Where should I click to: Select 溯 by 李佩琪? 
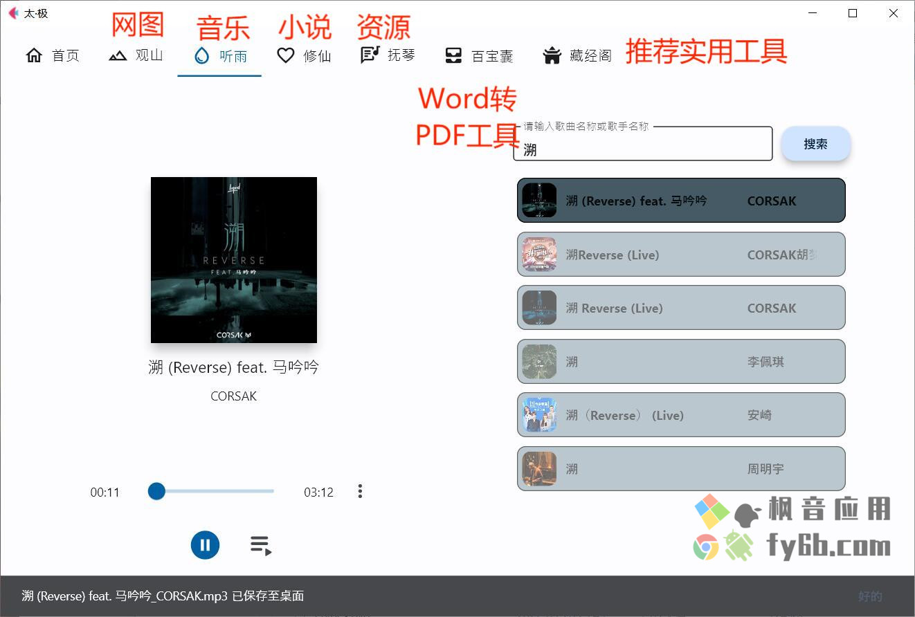(681, 361)
